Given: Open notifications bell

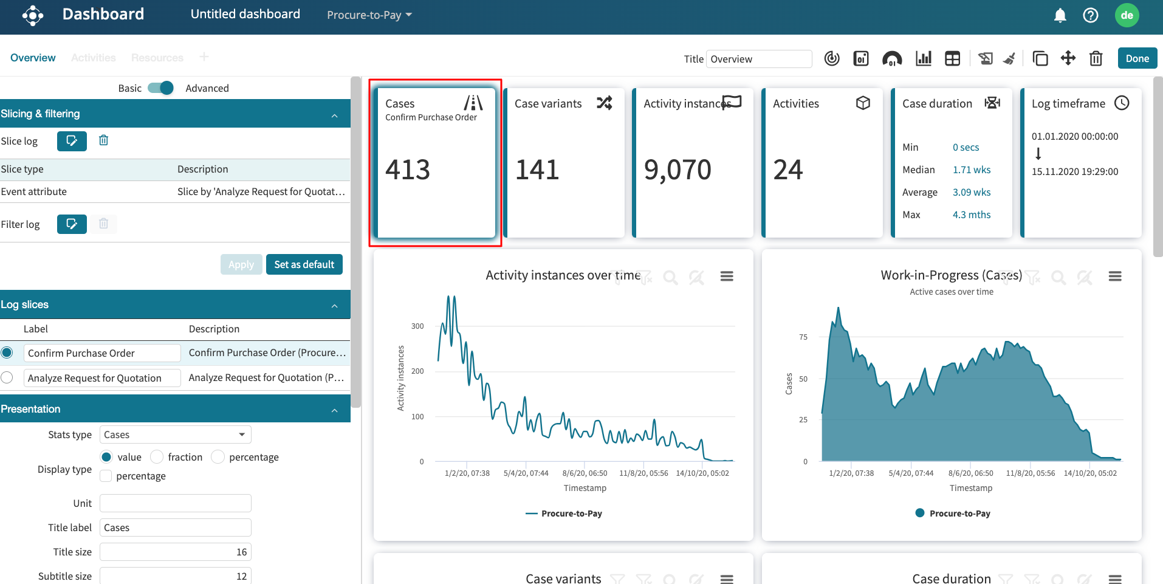Looking at the screenshot, I should point(1060,15).
